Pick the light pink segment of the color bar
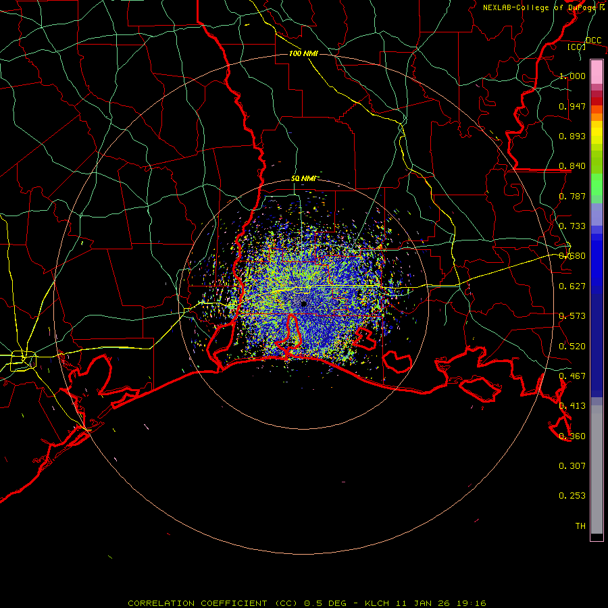 click(x=597, y=72)
